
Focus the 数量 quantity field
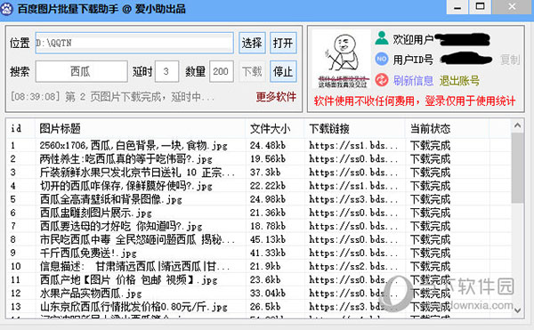[222, 71]
